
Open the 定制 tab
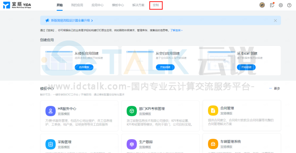point(156,5)
